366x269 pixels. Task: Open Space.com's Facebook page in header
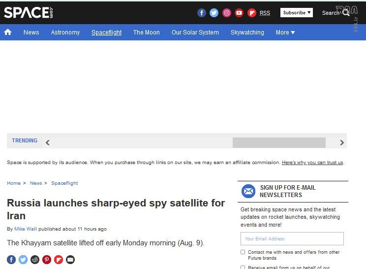(x=202, y=13)
